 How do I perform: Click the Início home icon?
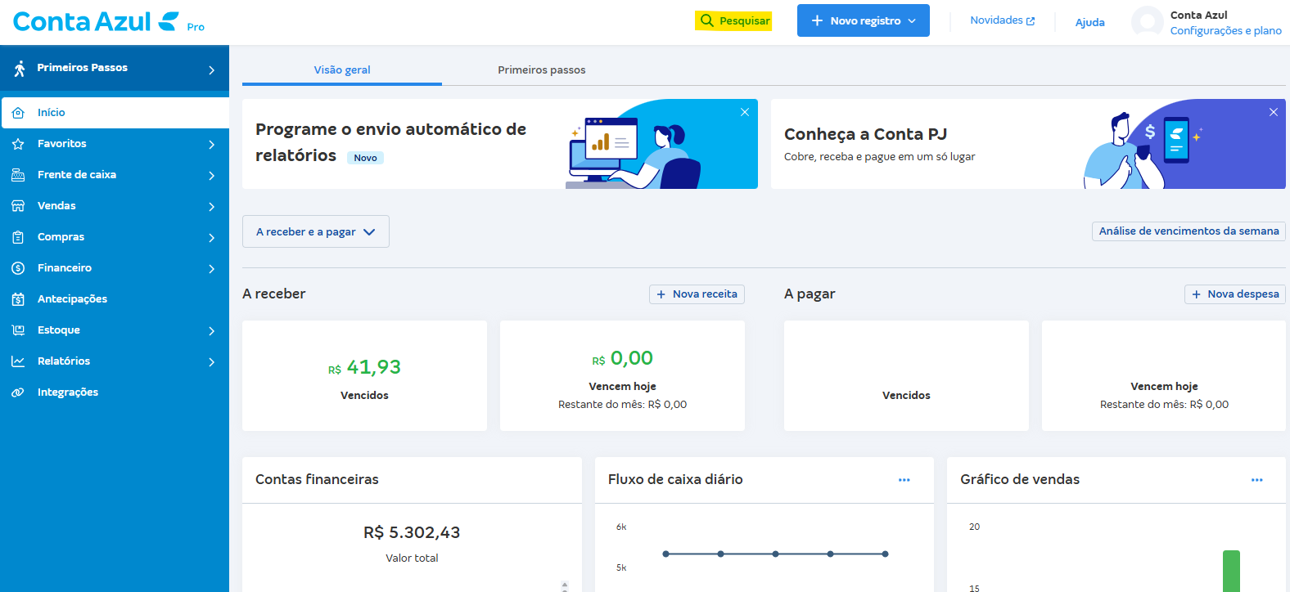(18, 113)
